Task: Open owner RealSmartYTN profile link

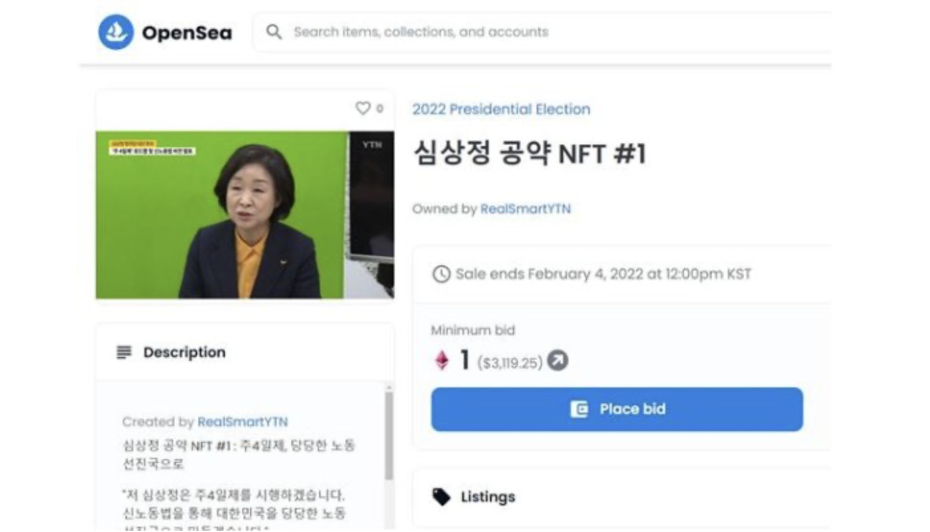Action: [x=525, y=209]
